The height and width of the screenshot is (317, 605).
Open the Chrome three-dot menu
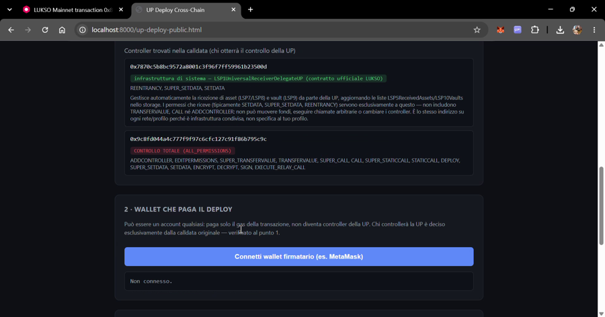(594, 30)
